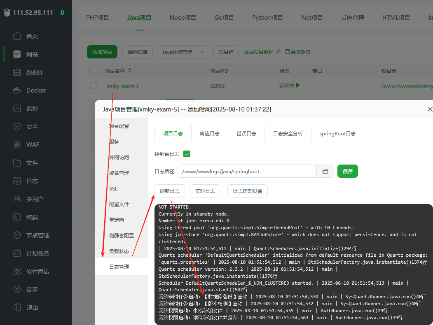
Task: Click the 漏洞扫描 button
Action: tap(138, 52)
